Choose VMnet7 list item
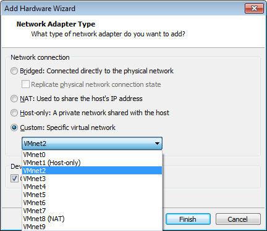The width and height of the screenshot is (267, 231). coord(92,211)
